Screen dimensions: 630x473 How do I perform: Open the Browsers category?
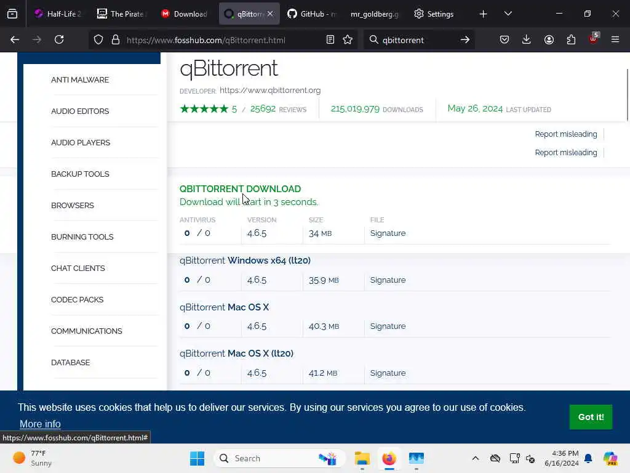[x=73, y=205]
